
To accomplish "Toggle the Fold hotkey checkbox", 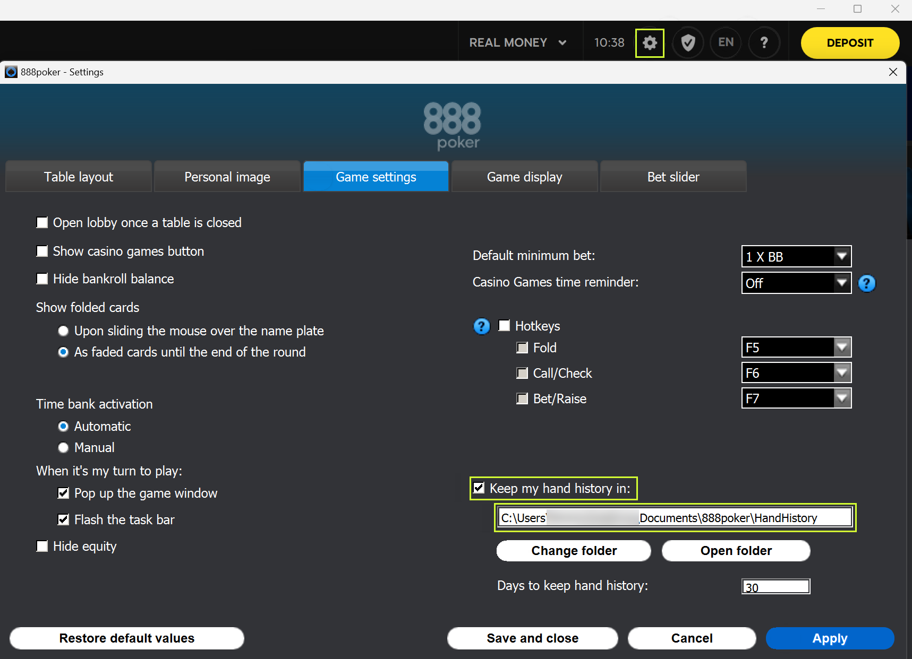I will [522, 348].
